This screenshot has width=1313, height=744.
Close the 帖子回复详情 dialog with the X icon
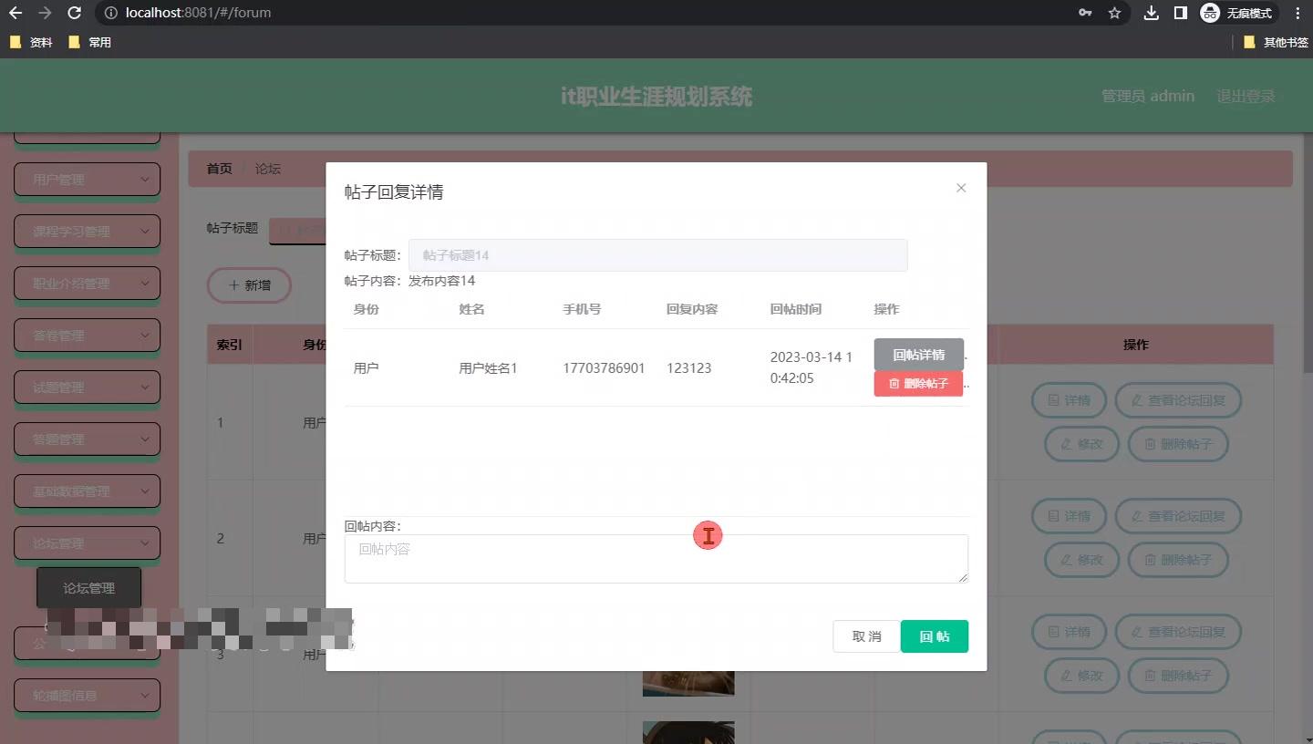[960, 188]
